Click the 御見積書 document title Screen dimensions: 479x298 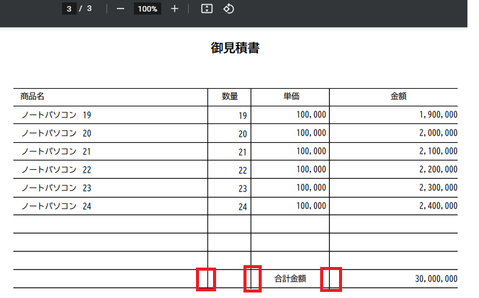pyautogui.click(x=235, y=49)
